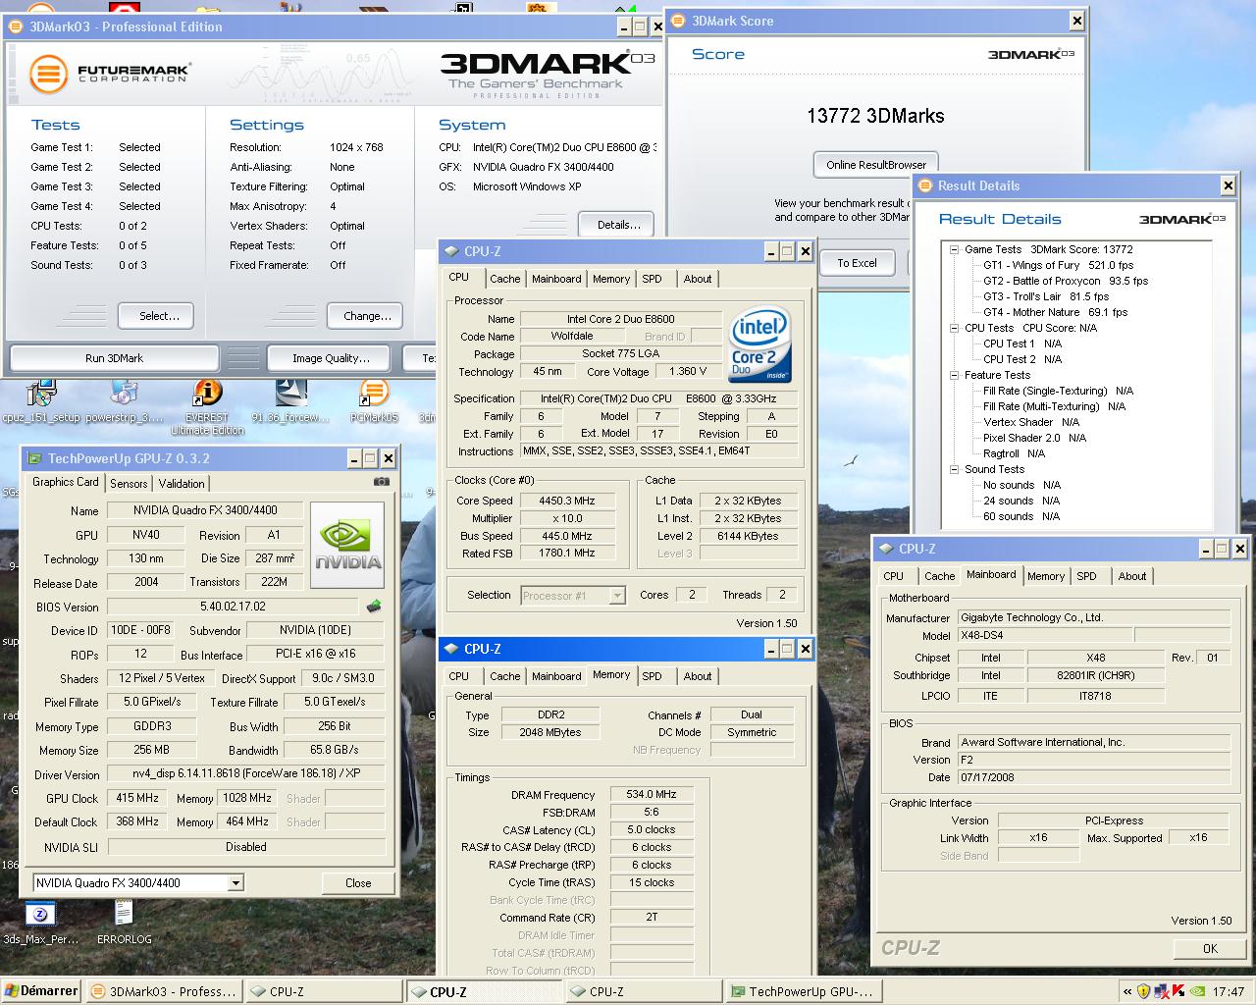Image resolution: width=1256 pixels, height=1005 pixels.
Task: Click the X48-DS4 motherboard model field
Action: tap(1043, 636)
